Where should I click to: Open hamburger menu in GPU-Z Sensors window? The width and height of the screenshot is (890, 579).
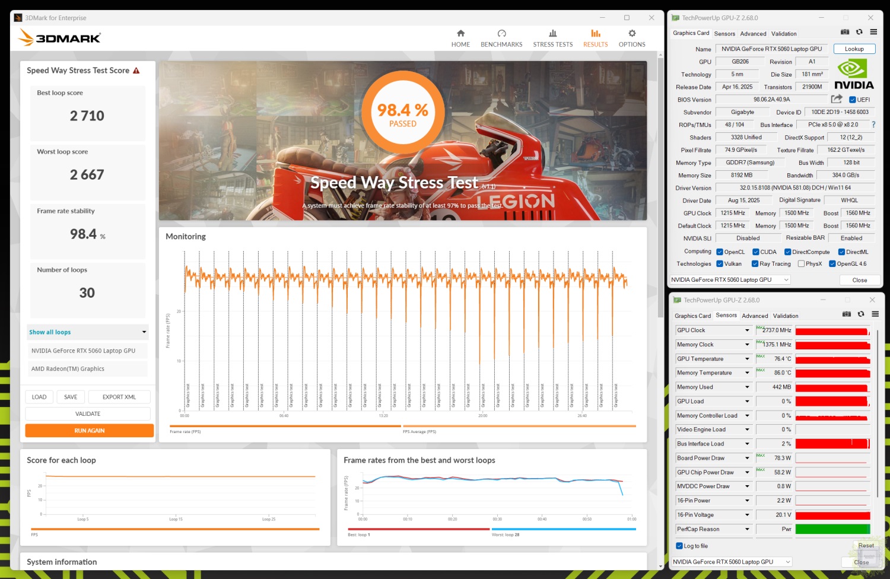click(875, 314)
